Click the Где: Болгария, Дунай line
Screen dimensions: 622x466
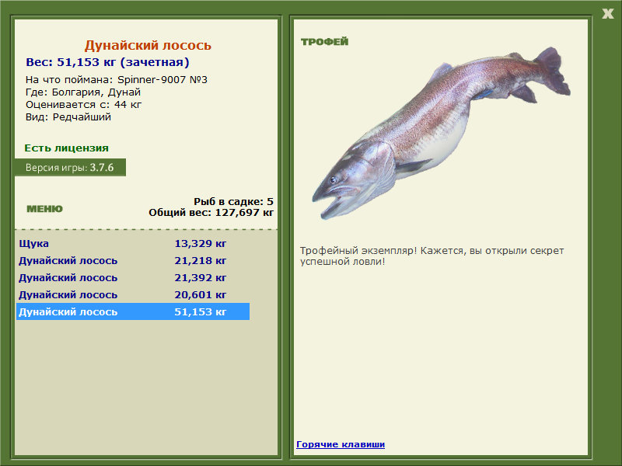[x=83, y=92]
